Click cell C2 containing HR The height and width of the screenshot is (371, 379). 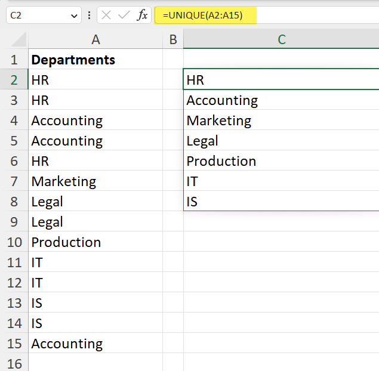[x=281, y=80]
